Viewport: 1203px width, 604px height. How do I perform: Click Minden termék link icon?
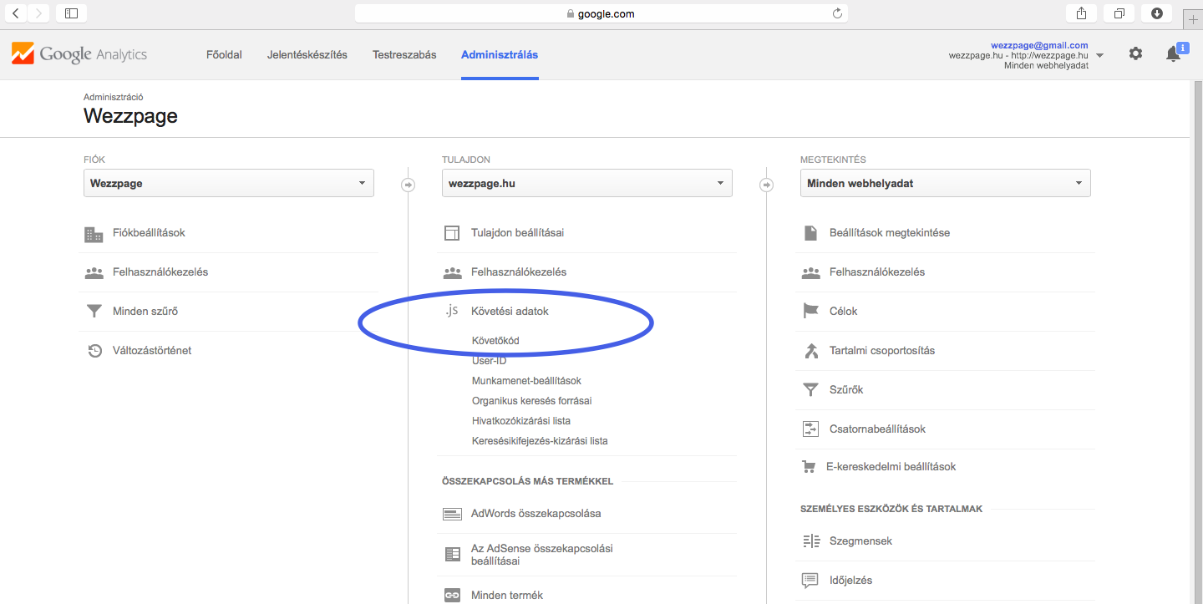(452, 596)
